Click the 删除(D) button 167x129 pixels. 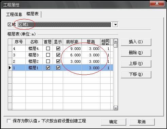(x=136, y=53)
